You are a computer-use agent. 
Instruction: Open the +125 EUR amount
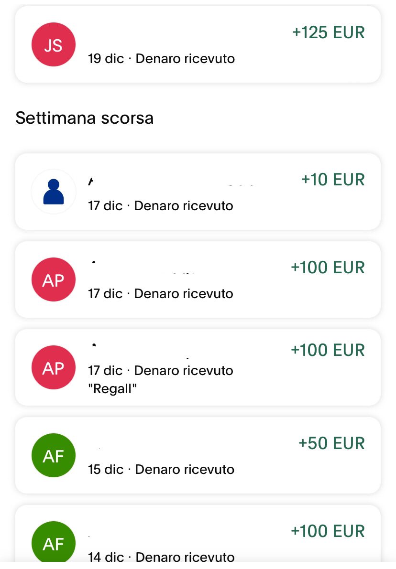pos(328,32)
